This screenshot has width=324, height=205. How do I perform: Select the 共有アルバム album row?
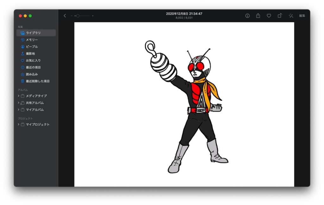pyautogui.click(x=36, y=103)
